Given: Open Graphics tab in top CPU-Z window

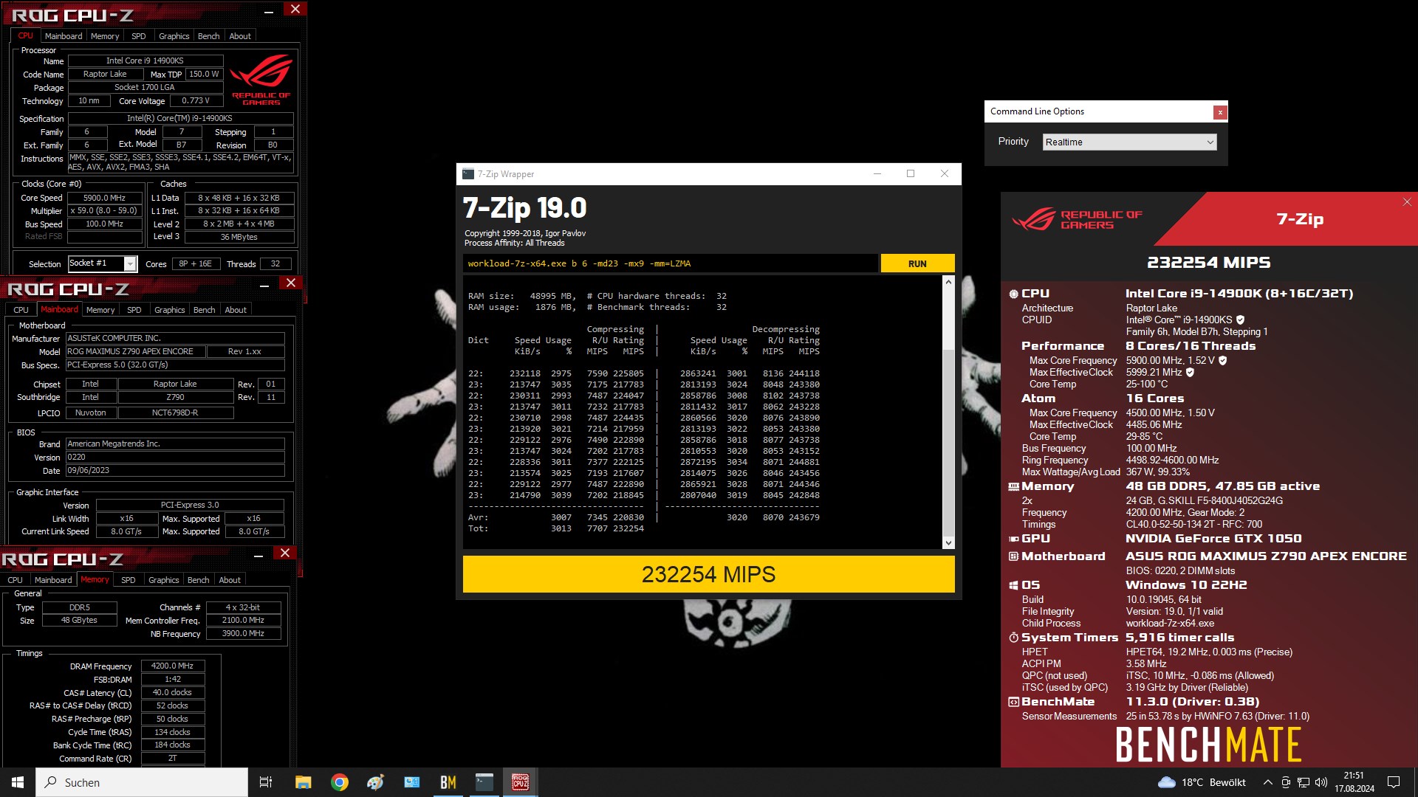Looking at the screenshot, I should (x=174, y=36).
